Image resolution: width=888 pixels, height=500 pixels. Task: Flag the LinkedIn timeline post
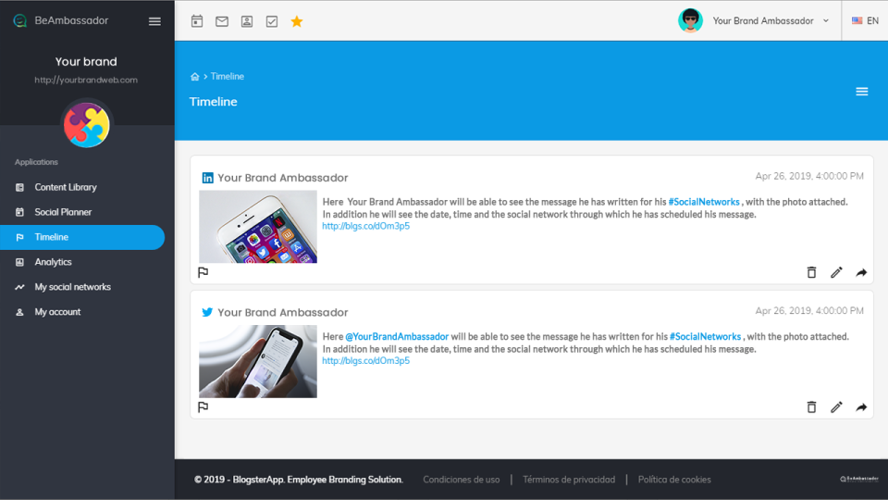pyautogui.click(x=203, y=272)
